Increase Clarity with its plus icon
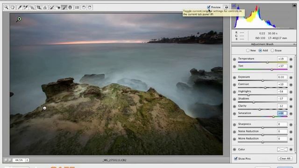299x168 pixels. pyautogui.click(x=291, y=106)
